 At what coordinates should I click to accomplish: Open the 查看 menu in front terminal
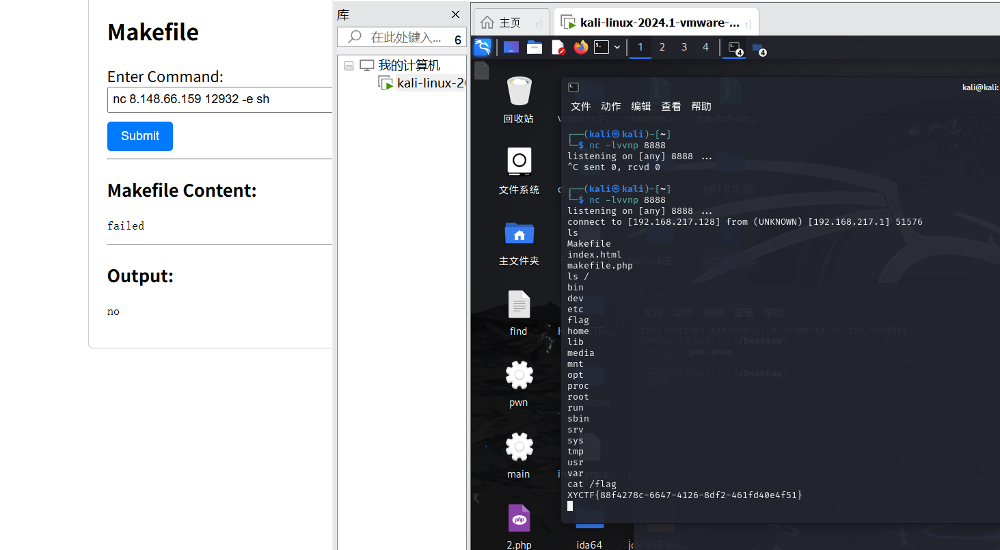point(671,106)
